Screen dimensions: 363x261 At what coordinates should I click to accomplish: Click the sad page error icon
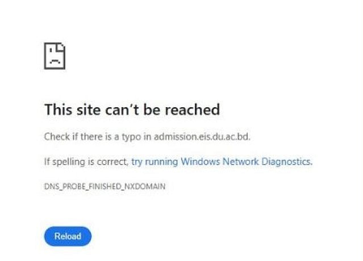(x=55, y=56)
